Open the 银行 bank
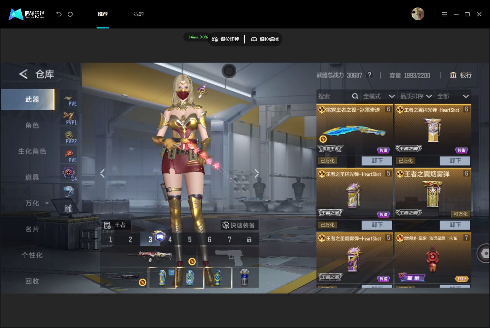Viewport: 490px width, 328px height. coord(461,75)
